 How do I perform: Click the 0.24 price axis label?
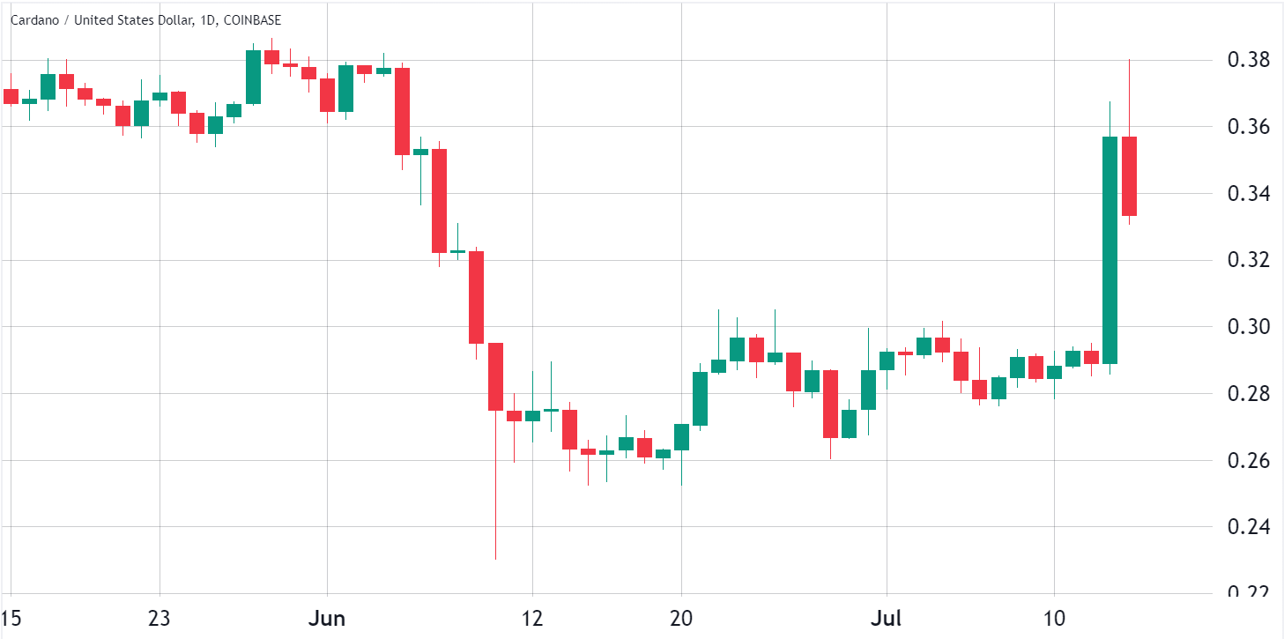1249,527
